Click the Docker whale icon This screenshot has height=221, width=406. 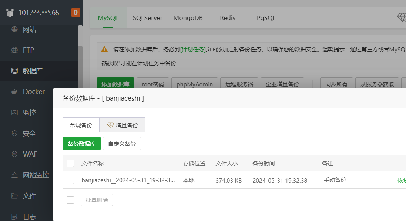click(x=14, y=91)
